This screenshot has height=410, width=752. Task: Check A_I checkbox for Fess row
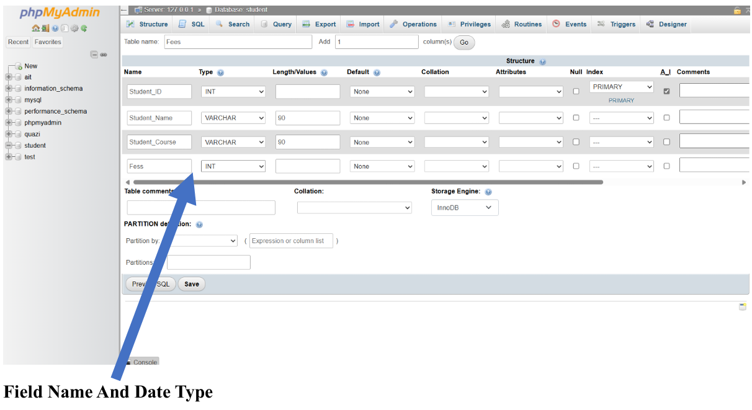(666, 166)
